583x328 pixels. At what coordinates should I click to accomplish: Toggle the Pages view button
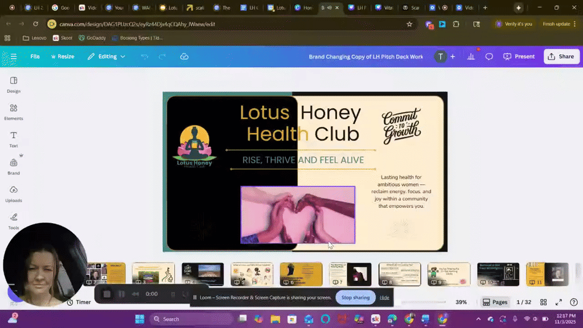click(495, 302)
